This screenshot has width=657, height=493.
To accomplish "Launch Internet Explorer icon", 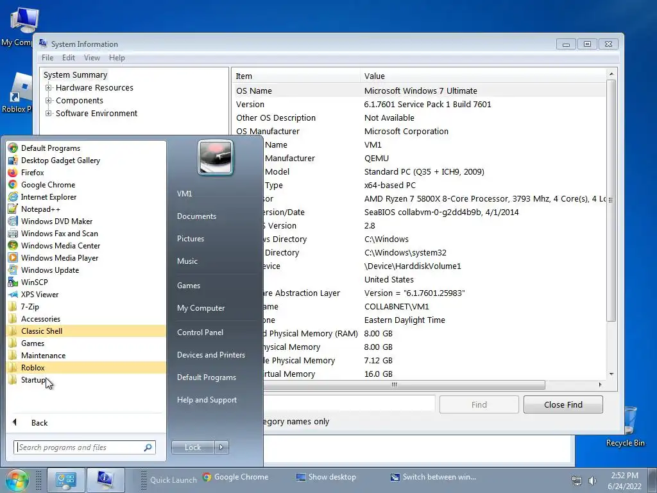I will coord(13,196).
